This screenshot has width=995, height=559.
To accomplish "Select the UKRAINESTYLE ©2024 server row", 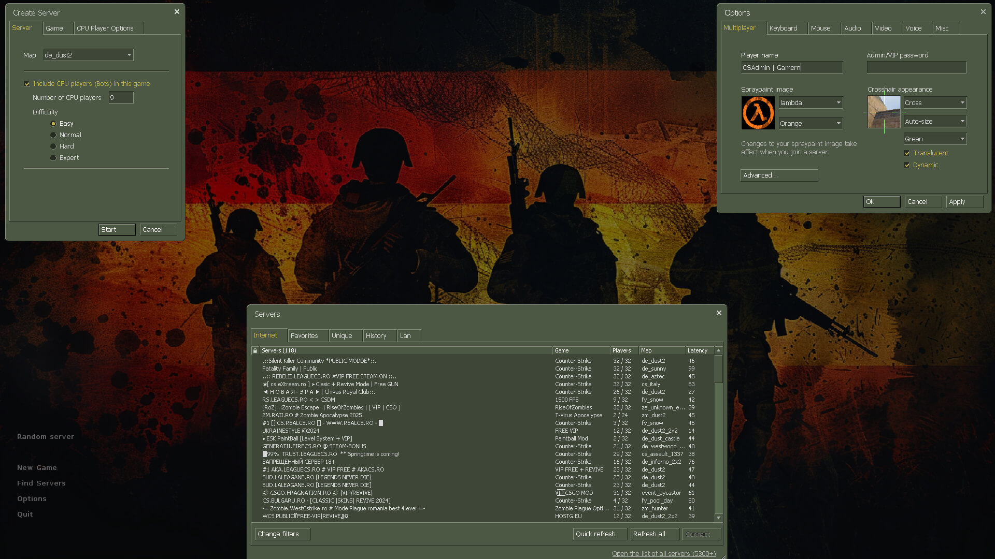I will (x=483, y=431).
